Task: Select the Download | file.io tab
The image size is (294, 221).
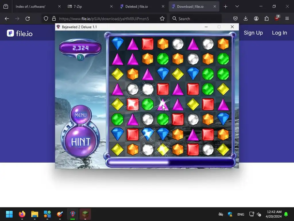Action: pos(194,6)
